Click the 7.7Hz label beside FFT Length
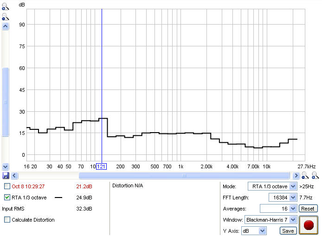322x236 pixels. point(306,198)
